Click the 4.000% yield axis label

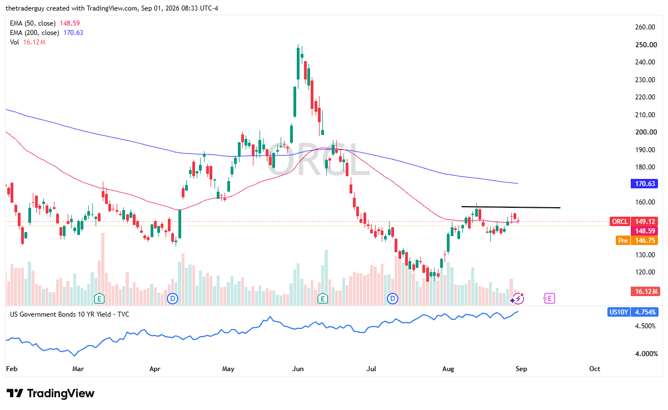click(646, 354)
